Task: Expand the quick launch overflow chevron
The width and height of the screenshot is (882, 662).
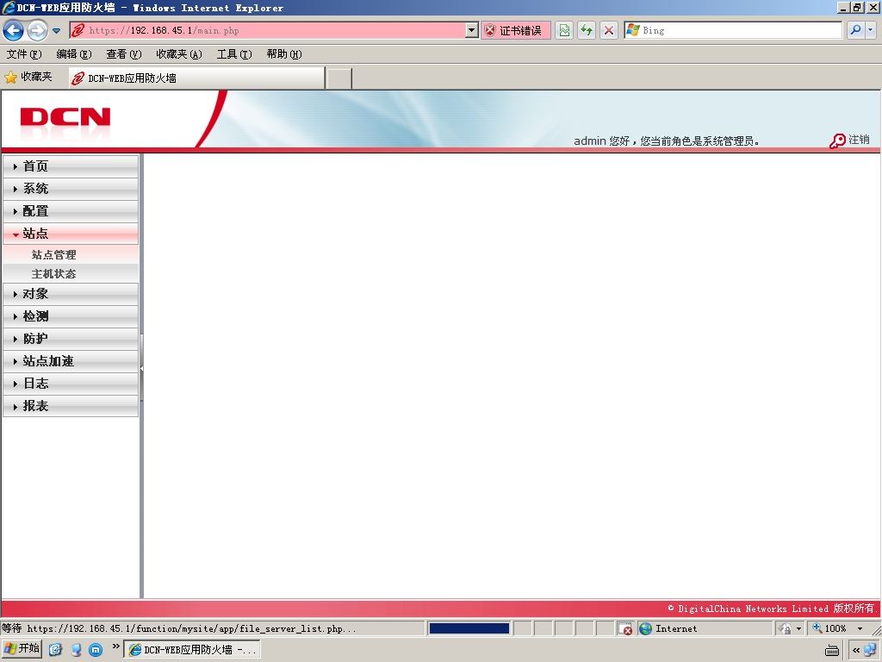Action: (x=116, y=646)
